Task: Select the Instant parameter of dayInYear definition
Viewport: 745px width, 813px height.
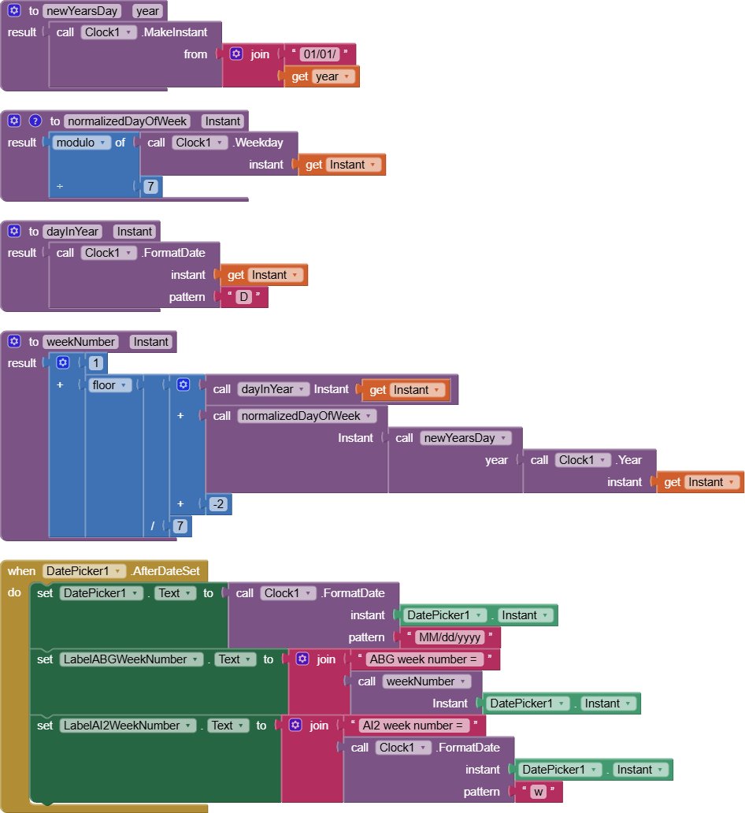Action: (x=135, y=232)
